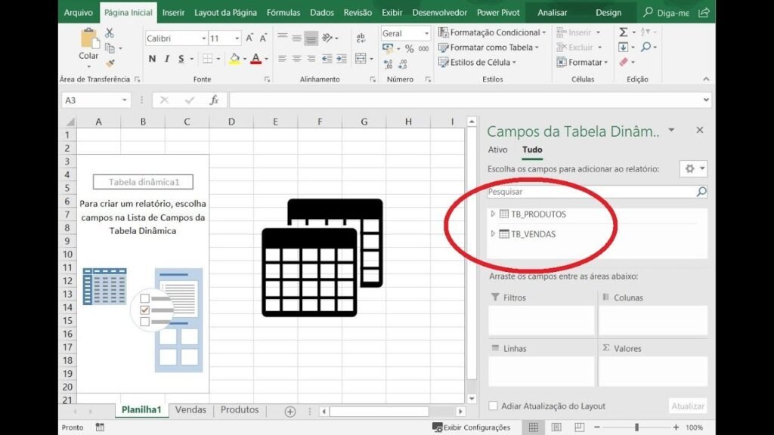Check the Adiar Atualização do Layout checkbox
This screenshot has width=774, height=435.
point(494,406)
